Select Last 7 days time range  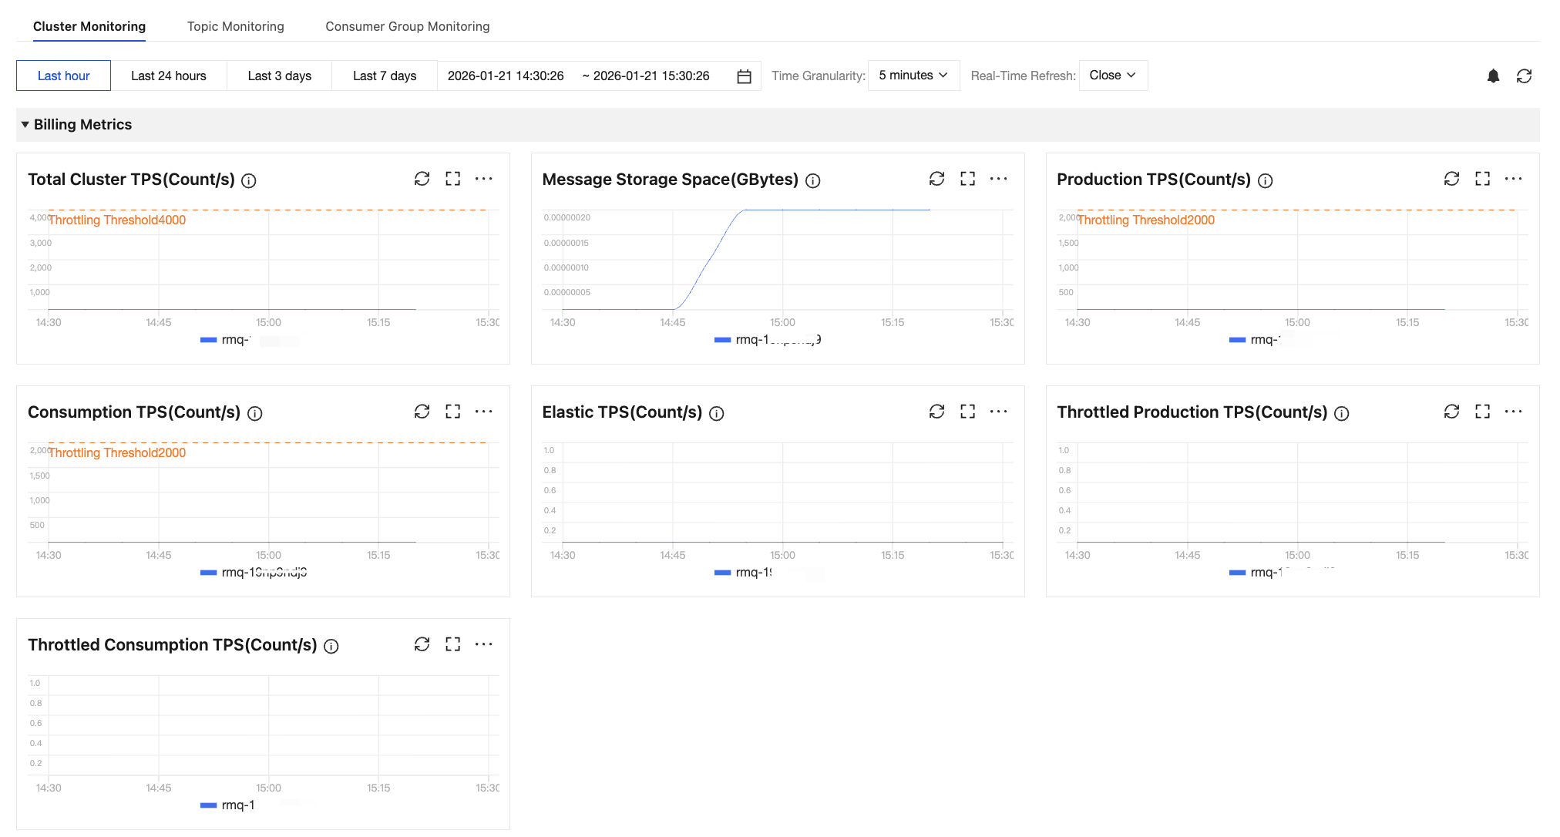[x=384, y=76]
